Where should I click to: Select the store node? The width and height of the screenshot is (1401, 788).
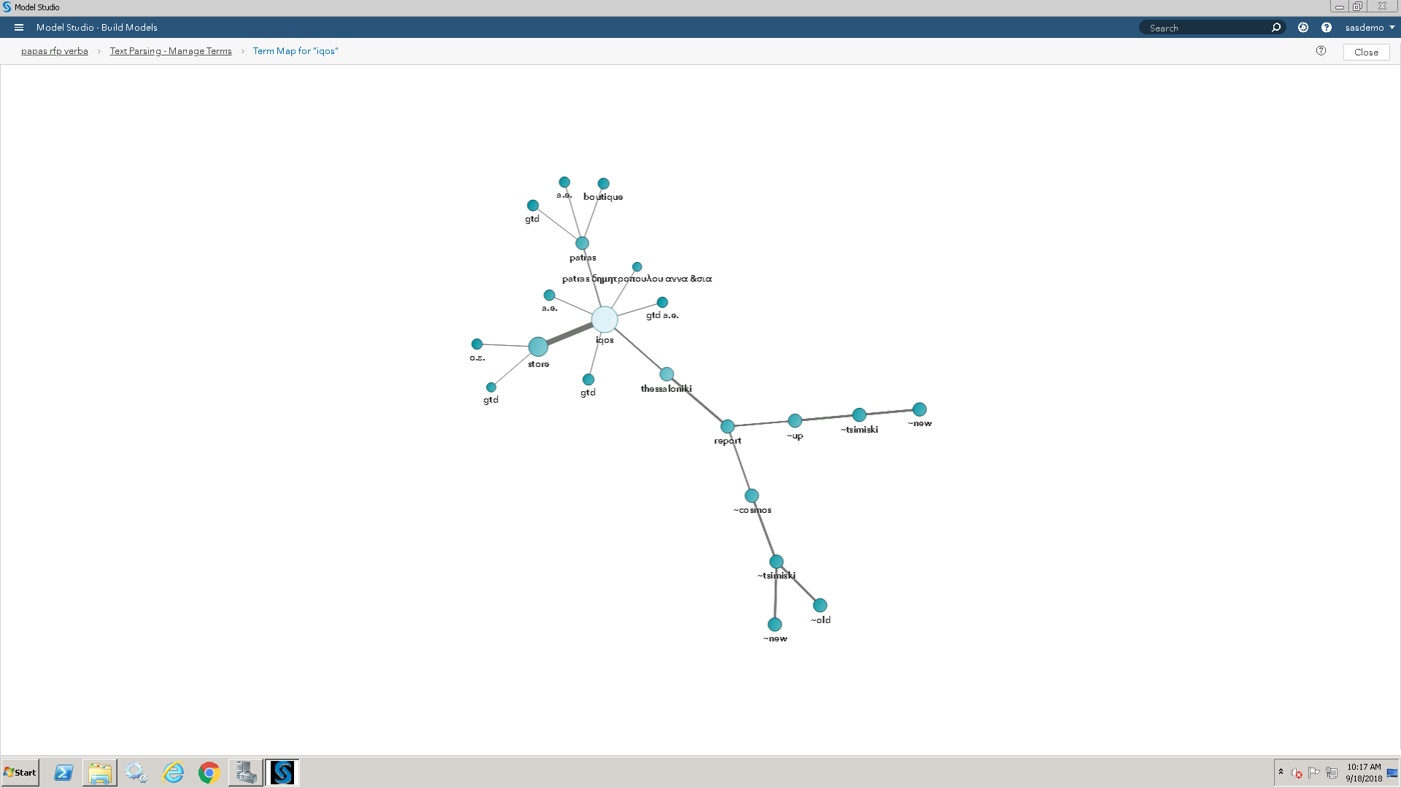click(x=539, y=347)
